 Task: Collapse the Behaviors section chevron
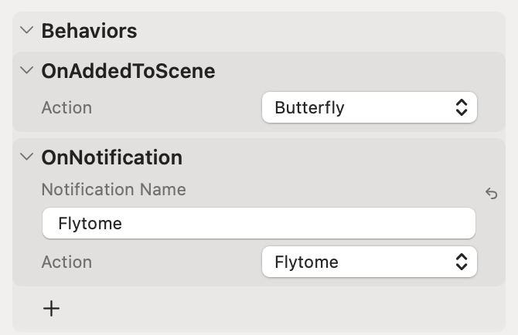point(27,30)
